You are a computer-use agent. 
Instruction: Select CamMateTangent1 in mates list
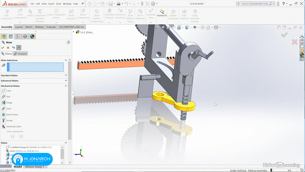coord(30,147)
